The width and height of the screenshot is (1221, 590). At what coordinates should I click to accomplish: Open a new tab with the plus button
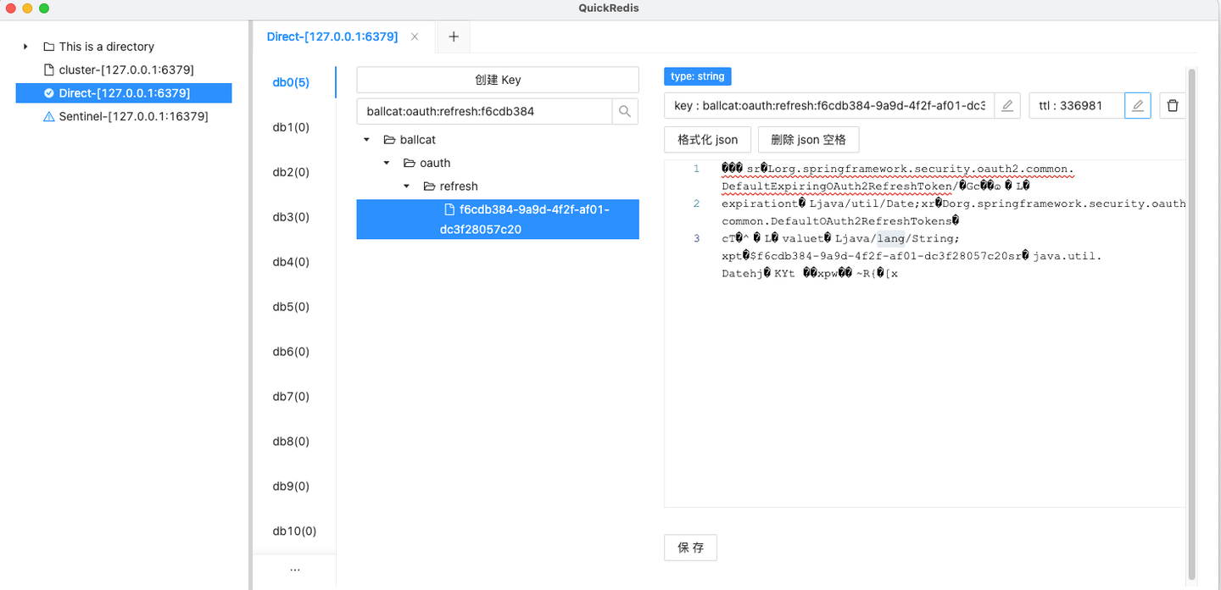453,36
